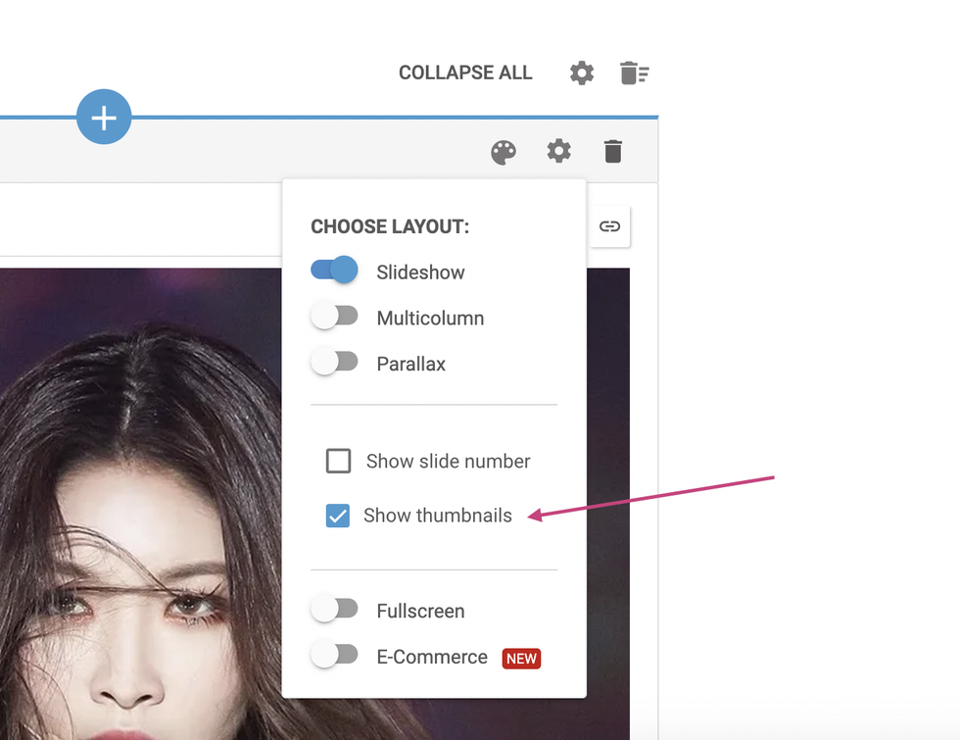The image size is (960, 740).
Task: Click the red NEW badge
Action: 521,659
